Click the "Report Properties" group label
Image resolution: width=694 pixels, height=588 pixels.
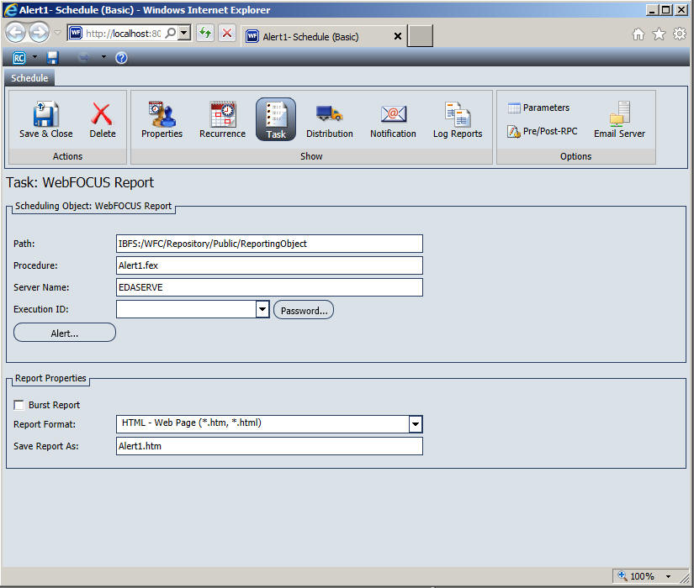(50, 379)
